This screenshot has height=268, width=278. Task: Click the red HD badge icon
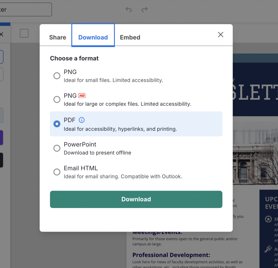[82, 96]
